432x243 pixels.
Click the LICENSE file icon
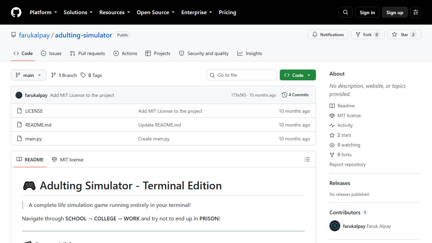pos(19,111)
